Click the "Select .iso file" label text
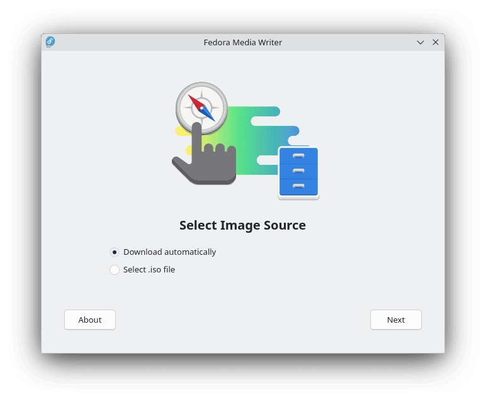Image resolution: width=486 pixels, height=402 pixels. (149, 269)
